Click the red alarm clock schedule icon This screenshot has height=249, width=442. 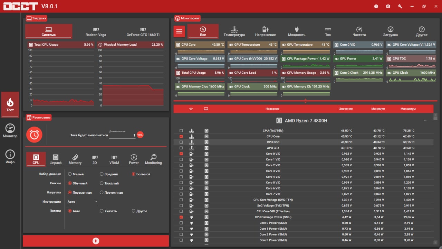tap(34, 135)
